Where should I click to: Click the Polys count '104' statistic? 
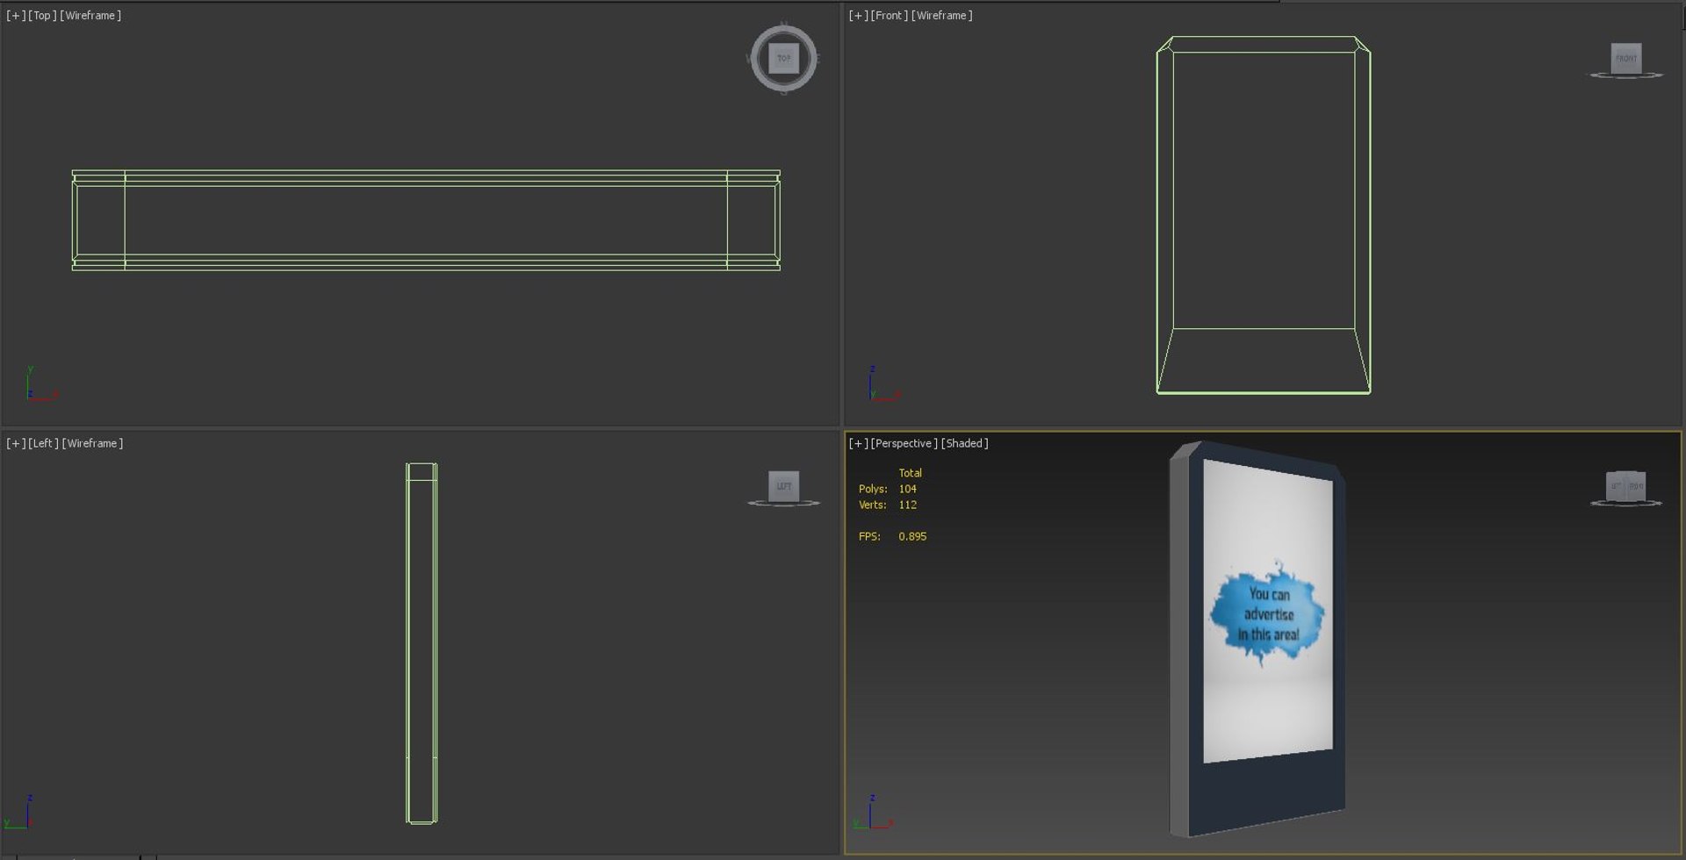[907, 489]
